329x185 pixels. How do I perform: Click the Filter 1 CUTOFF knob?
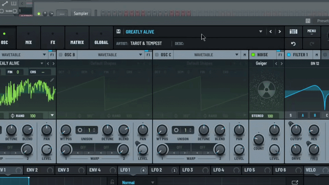click(x=296, y=131)
